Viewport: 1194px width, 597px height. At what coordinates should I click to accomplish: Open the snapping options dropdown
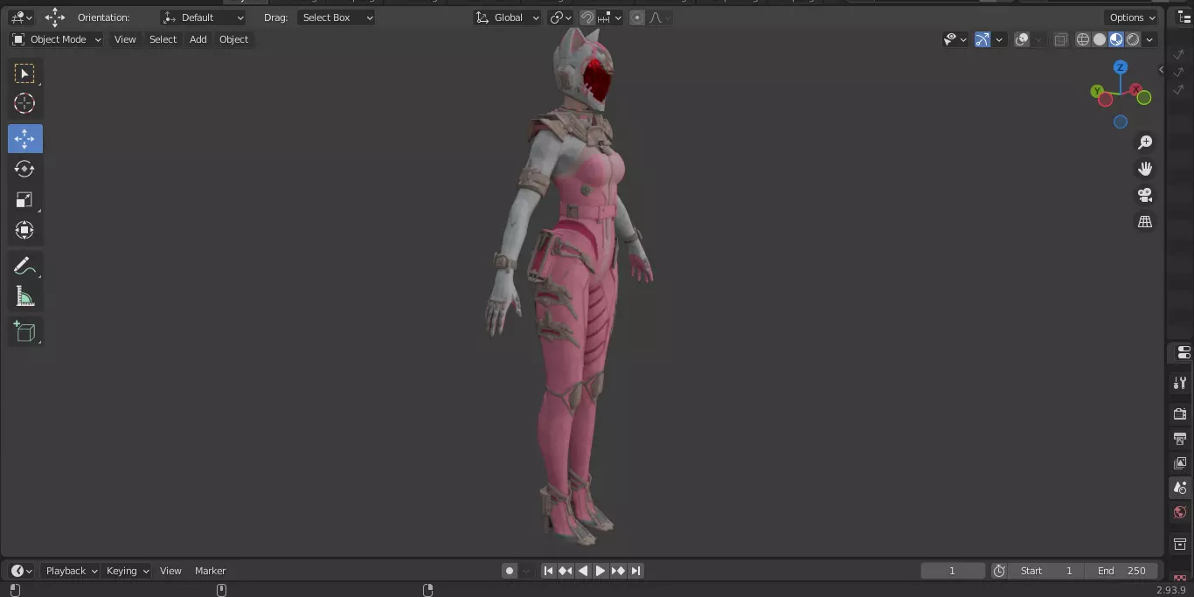610,17
